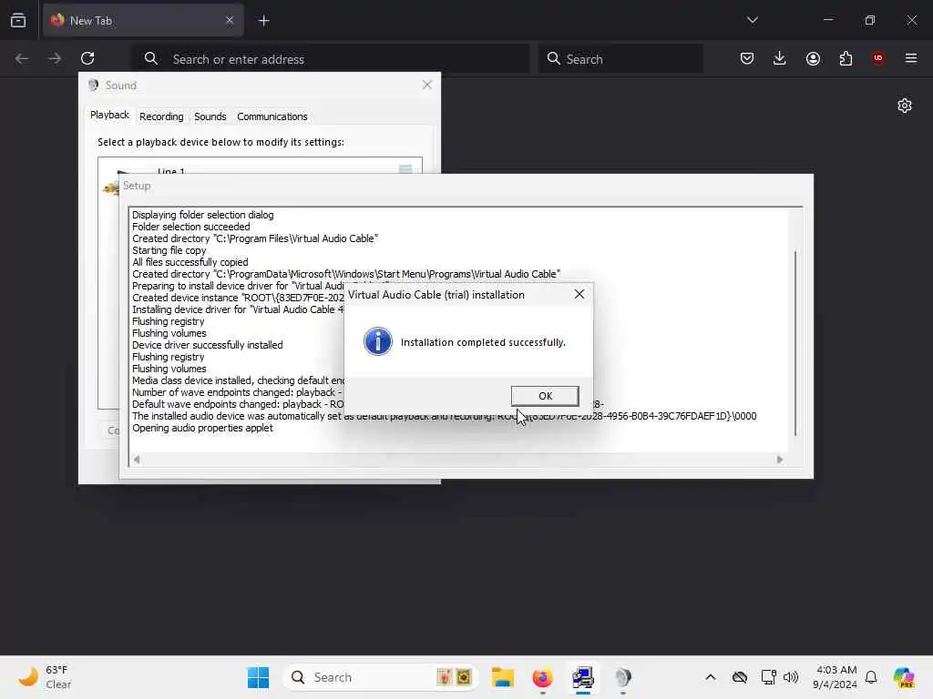The height and width of the screenshot is (699, 933).
Task: Click the Setup log vertical scrollbar
Action: click(795, 343)
